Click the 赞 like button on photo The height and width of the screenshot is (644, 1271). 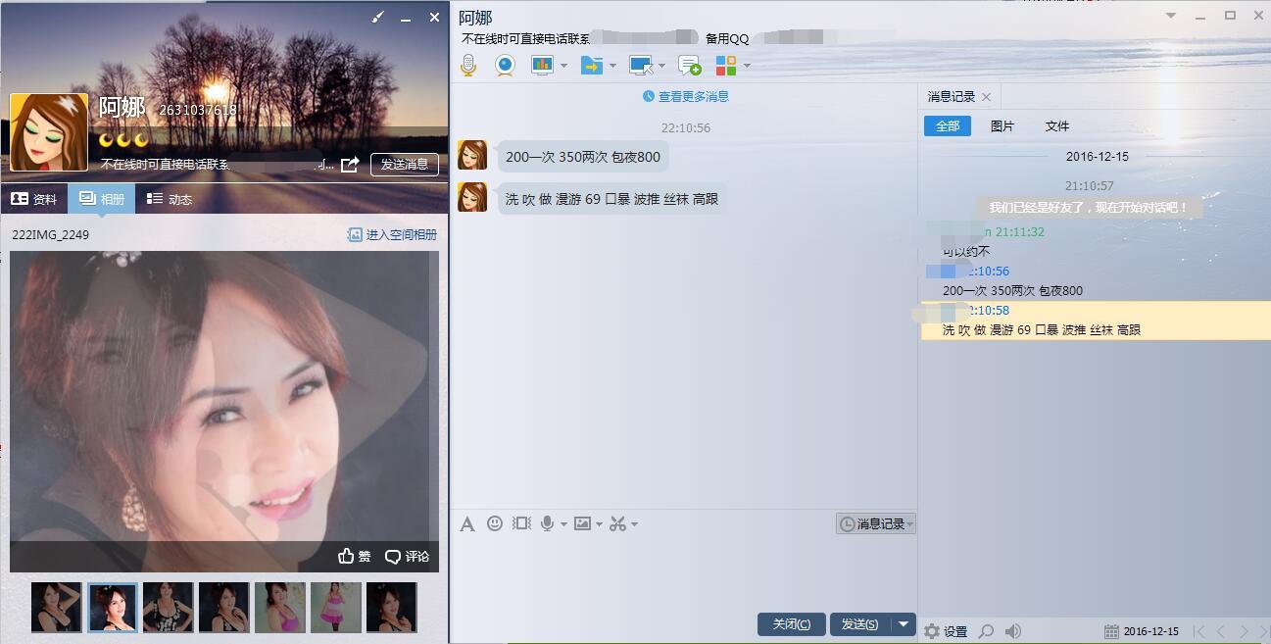355,557
